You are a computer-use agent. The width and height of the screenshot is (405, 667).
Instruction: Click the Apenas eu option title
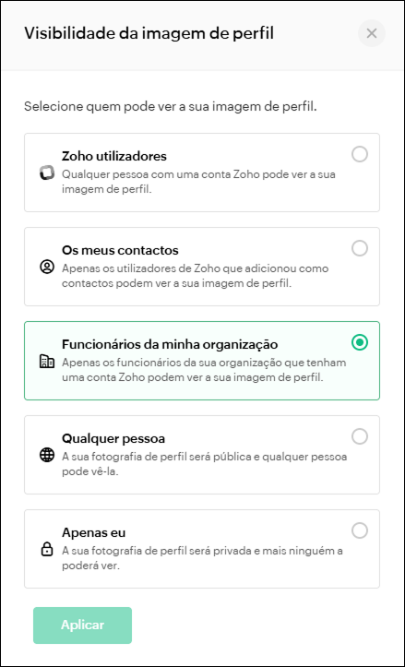click(x=93, y=532)
